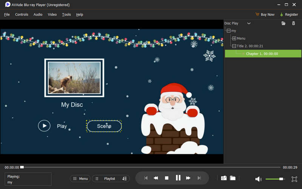302x189 pixels.
Task: Open the Disc Play dropdown
Action: tap(248, 23)
